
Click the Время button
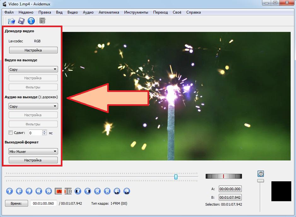point(16,203)
